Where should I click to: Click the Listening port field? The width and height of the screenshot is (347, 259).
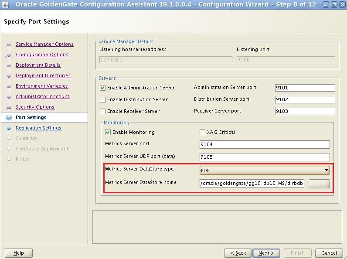click(x=286, y=60)
